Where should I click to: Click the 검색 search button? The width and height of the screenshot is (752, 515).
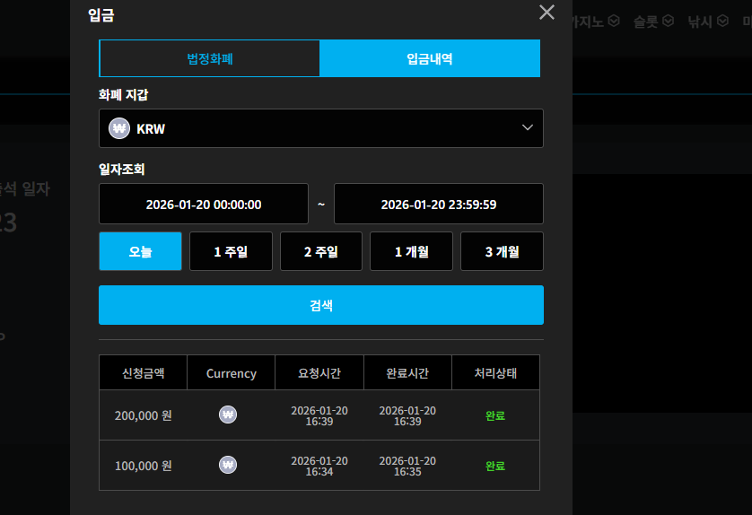pos(321,305)
